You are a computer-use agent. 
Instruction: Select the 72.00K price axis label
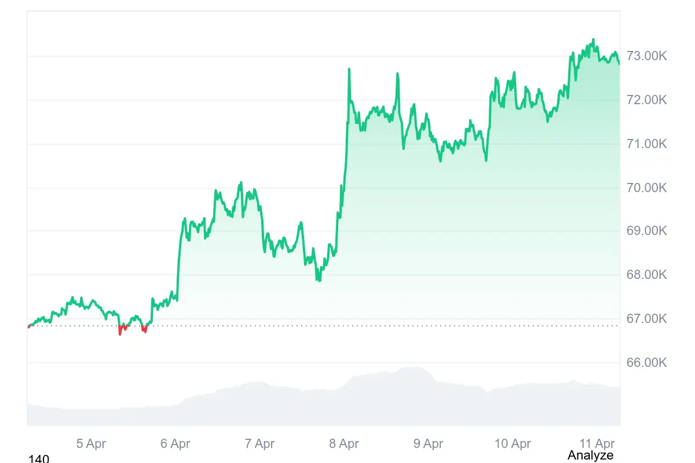pos(647,100)
